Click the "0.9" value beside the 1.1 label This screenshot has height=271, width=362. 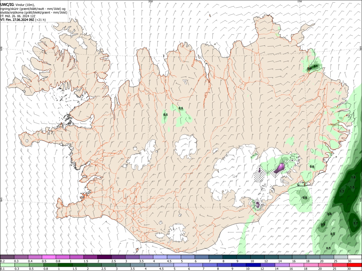pyautogui.click(x=309, y=68)
